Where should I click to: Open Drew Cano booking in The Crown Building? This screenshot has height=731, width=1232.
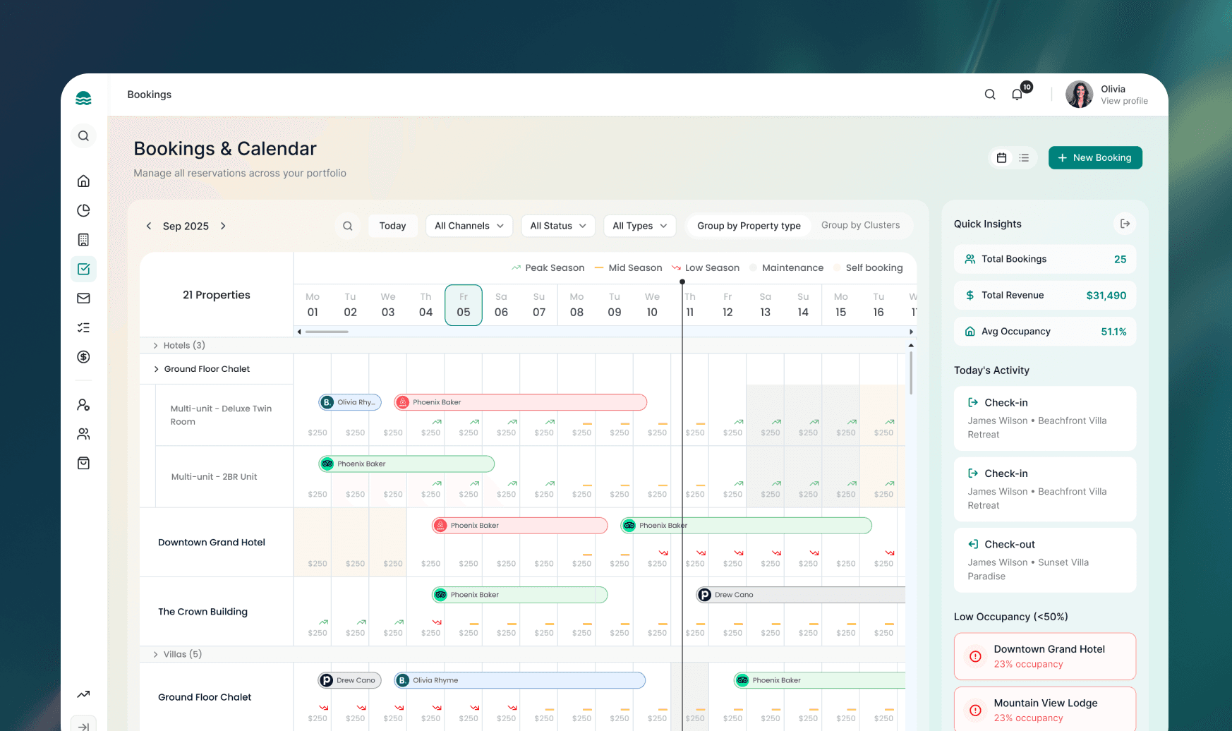click(x=800, y=595)
